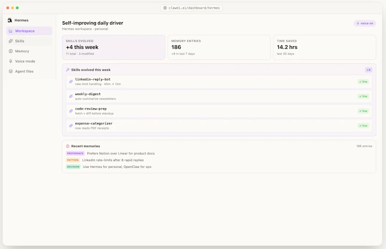
Task: Open the code-review-prep skill row
Action: click(219, 111)
